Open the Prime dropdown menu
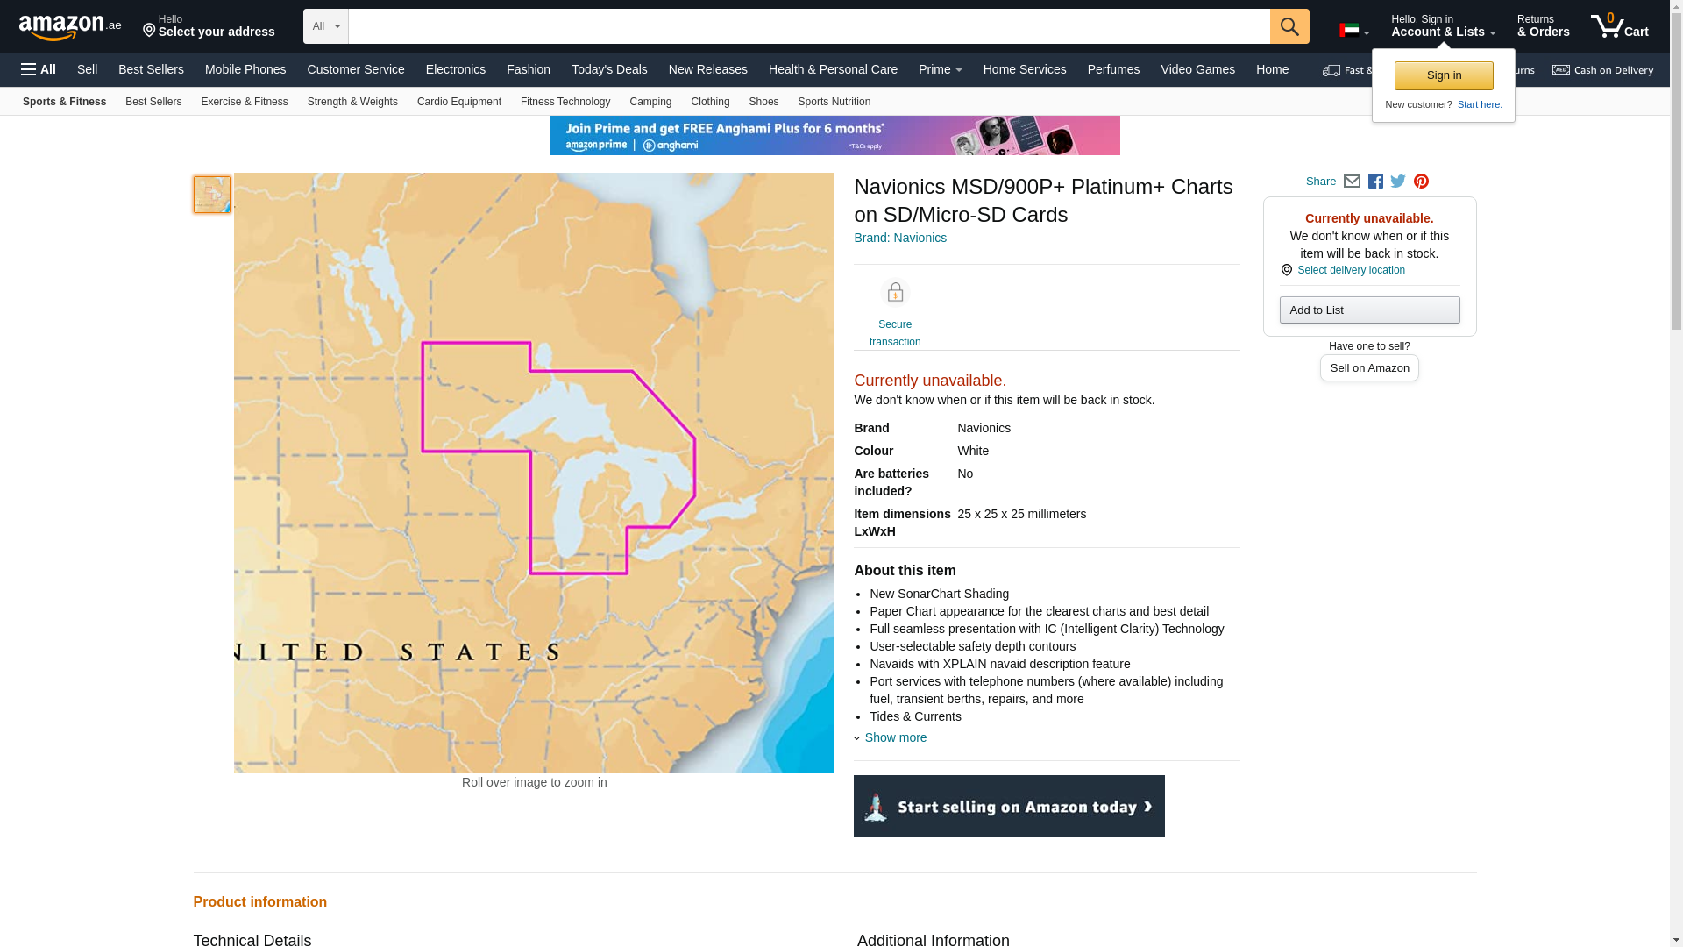 [x=940, y=69]
